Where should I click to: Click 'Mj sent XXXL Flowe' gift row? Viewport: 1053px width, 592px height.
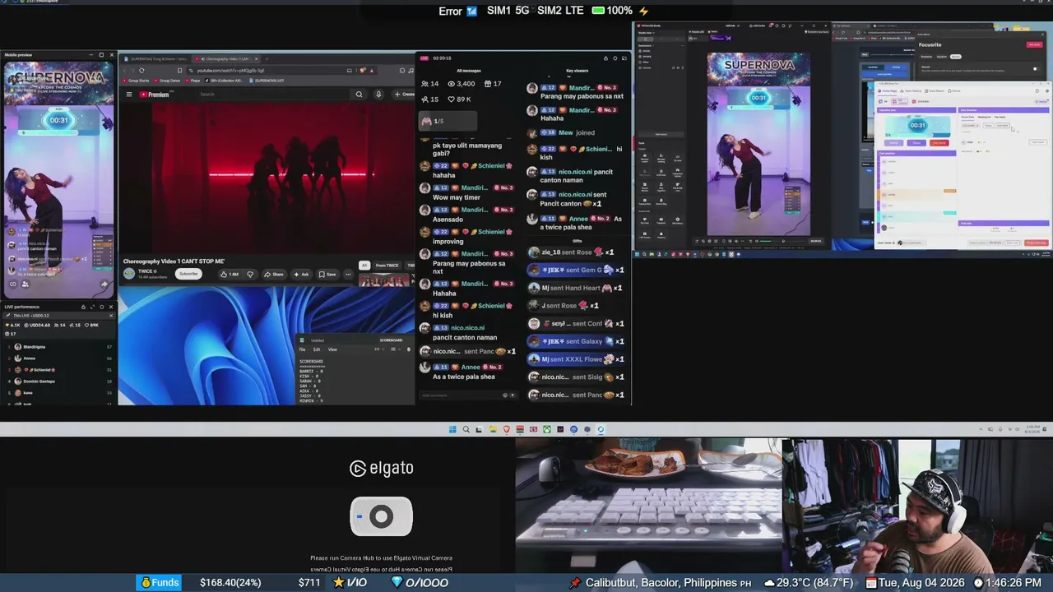(x=576, y=359)
